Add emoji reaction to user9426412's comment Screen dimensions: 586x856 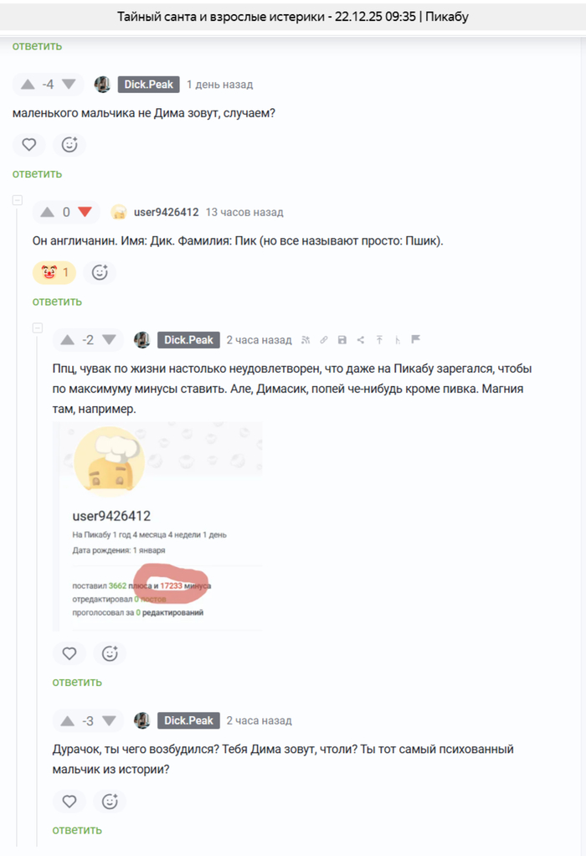(x=100, y=272)
